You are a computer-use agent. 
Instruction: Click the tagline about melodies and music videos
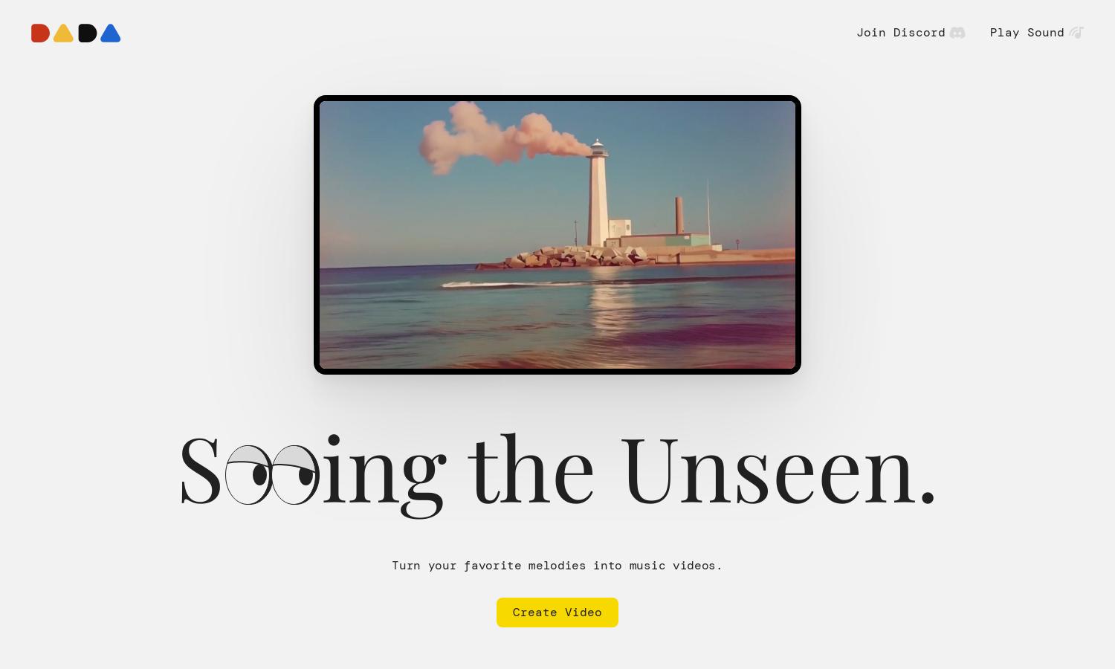[557, 566]
